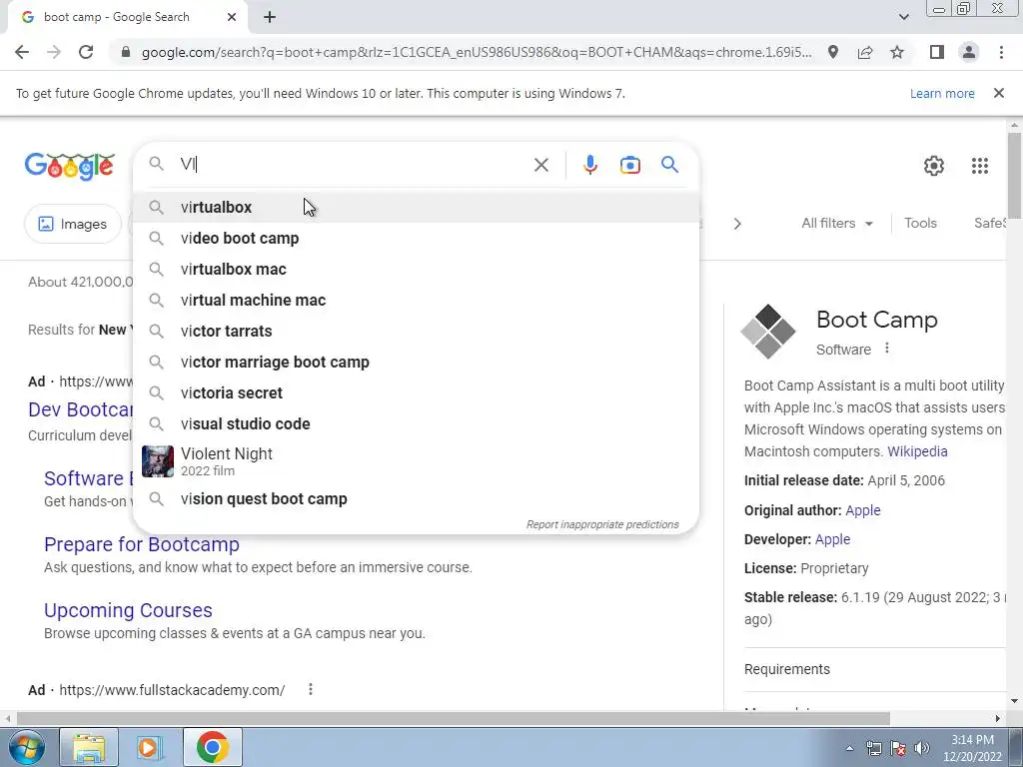
Task: Open the Google apps grid
Action: (x=979, y=166)
